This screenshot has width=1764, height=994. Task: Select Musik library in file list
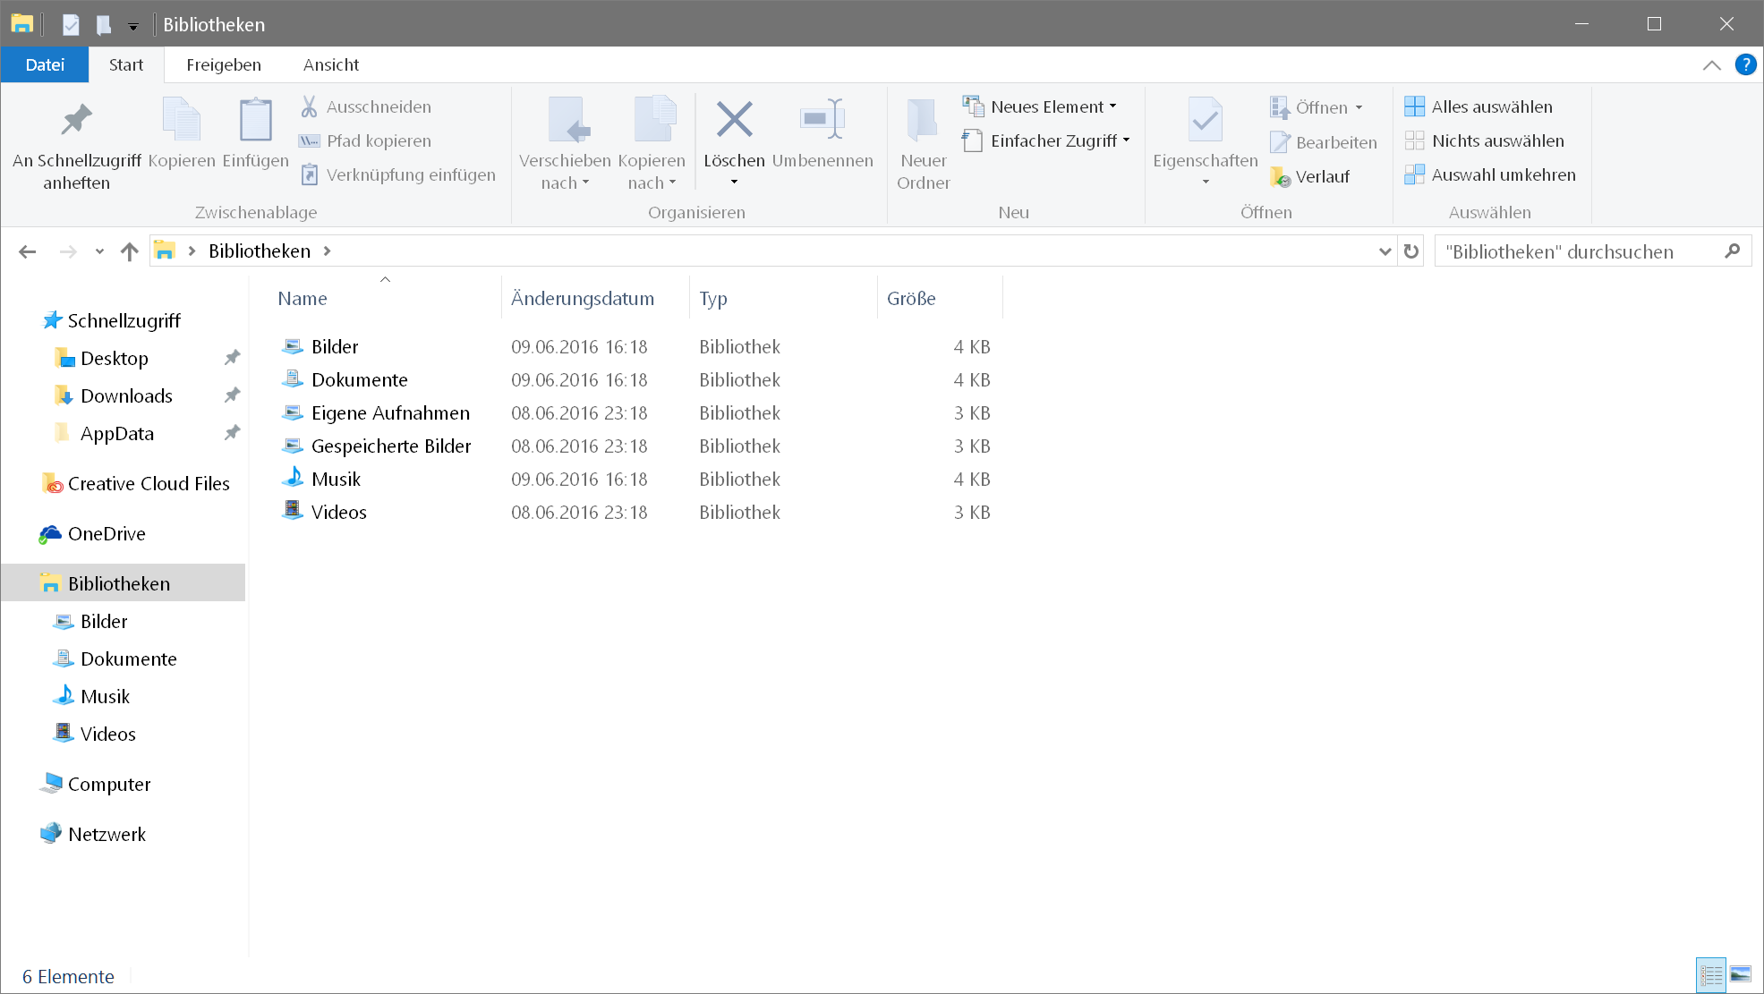tap(336, 480)
